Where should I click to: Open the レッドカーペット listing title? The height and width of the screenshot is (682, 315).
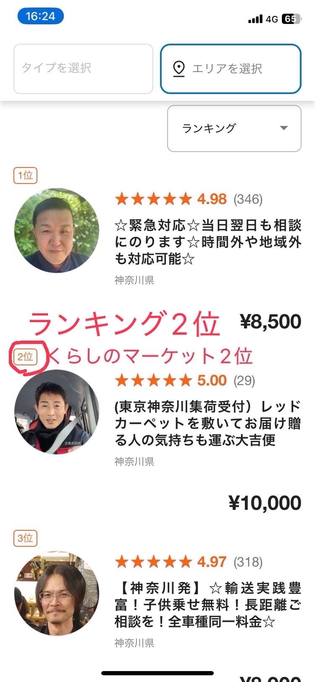point(208,423)
